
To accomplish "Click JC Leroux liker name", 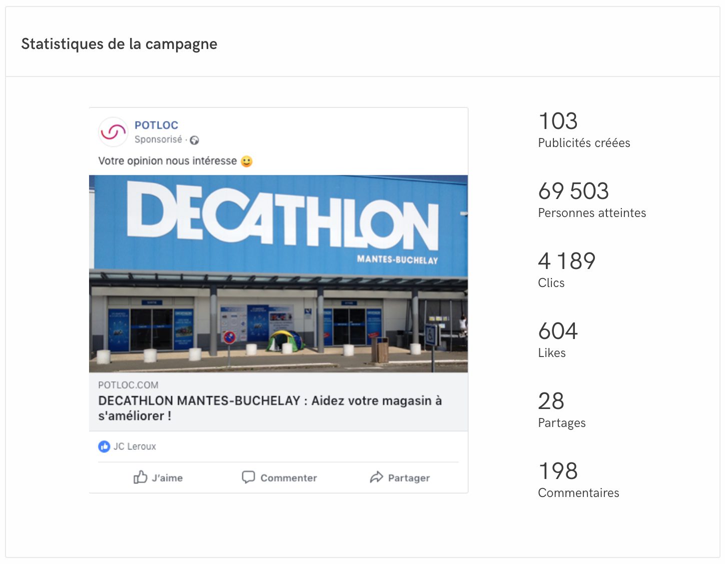I will pos(135,446).
